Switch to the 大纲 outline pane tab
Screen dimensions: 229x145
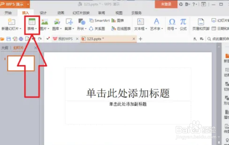pyautogui.click(x=5, y=48)
